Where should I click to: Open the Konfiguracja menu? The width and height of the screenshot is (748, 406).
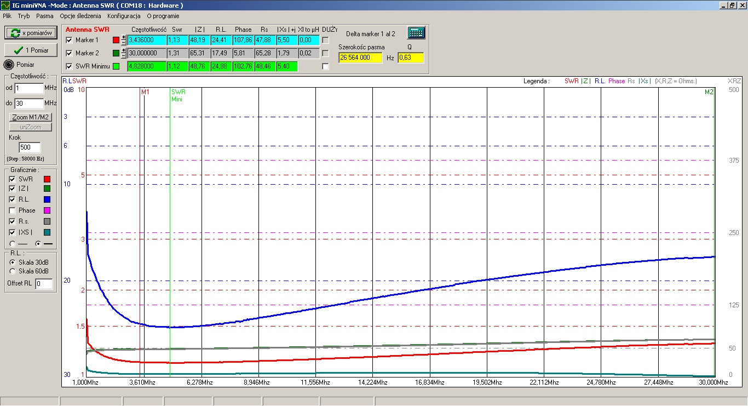pyautogui.click(x=124, y=16)
